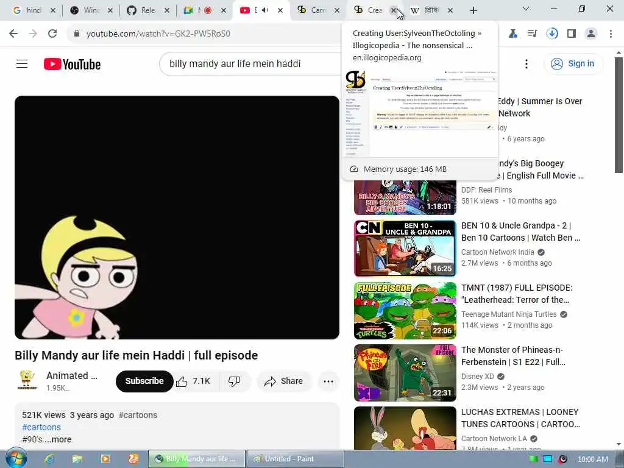Image resolution: width=624 pixels, height=468 pixels.
Task: Open the Ben 10 & Uncle Grandpa thumbnail
Action: click(405, 249)
